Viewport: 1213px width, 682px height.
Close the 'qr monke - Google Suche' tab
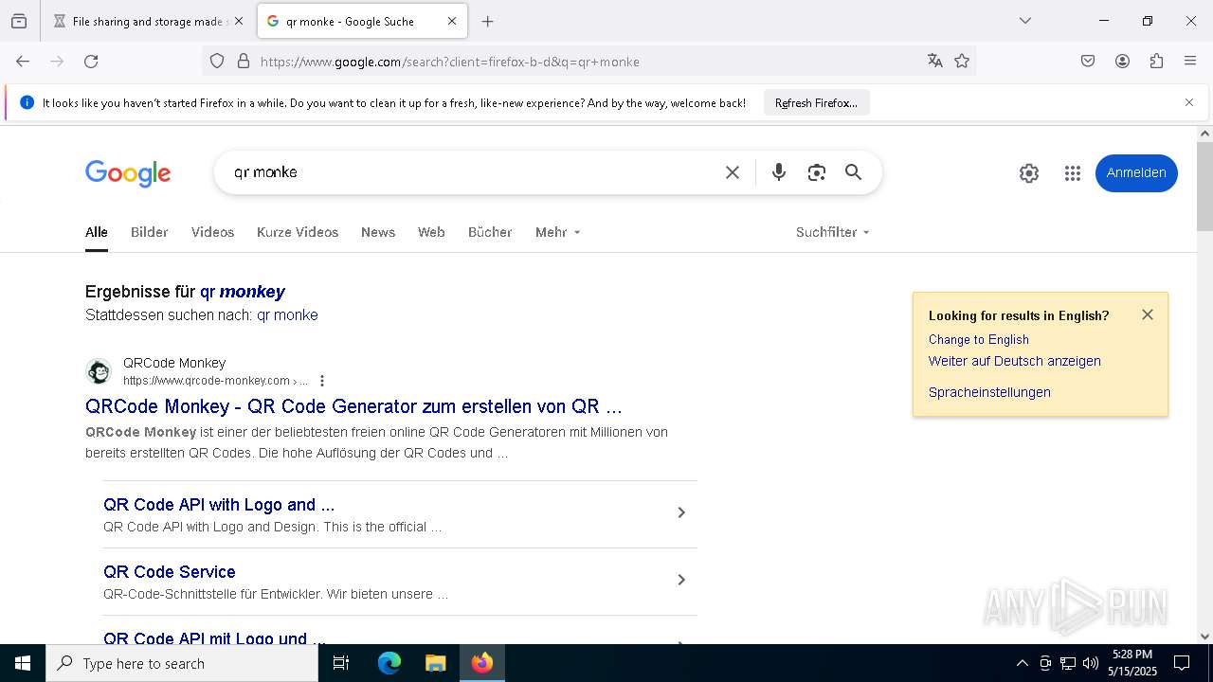[x=452, y=21]
